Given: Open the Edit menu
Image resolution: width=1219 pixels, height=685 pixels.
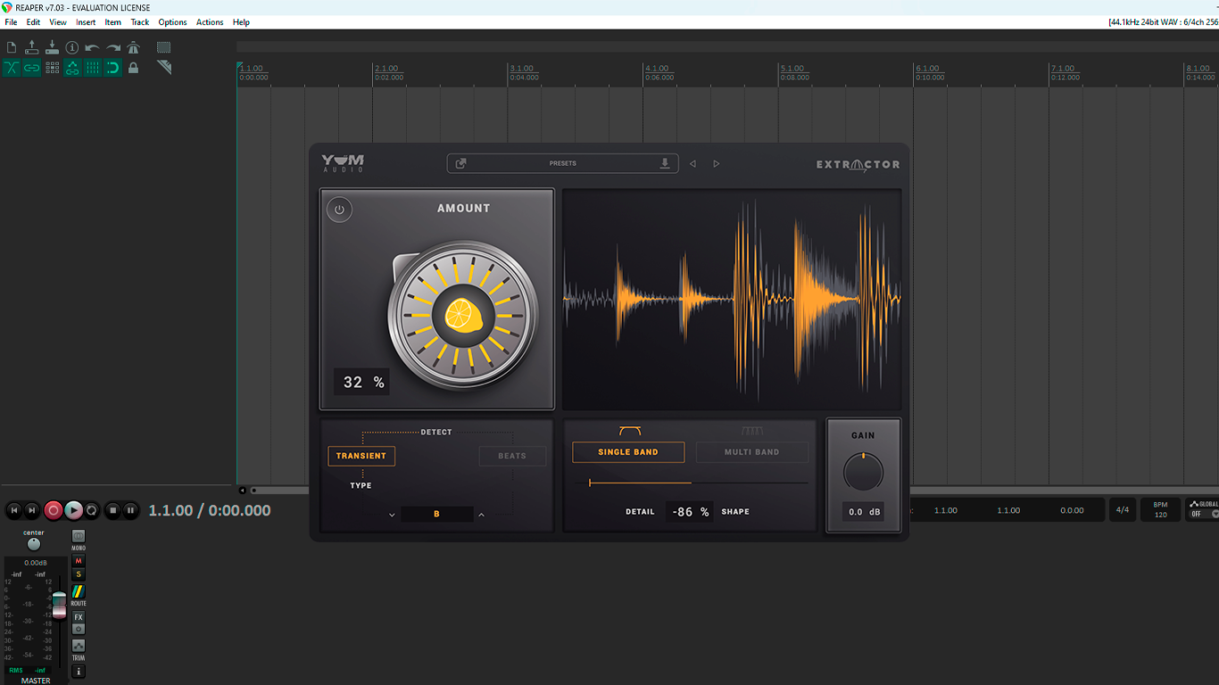Looking at the screenshot, I should coord(33,22).
